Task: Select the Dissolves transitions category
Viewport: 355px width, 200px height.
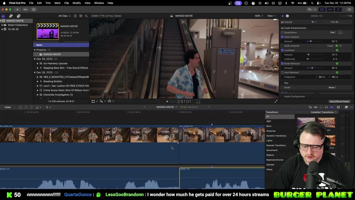Action: (x=271, y=131)
